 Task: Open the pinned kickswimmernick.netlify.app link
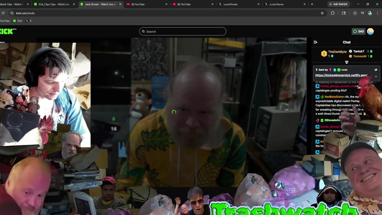point(341,75)
